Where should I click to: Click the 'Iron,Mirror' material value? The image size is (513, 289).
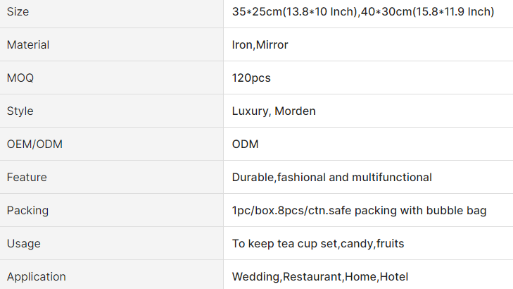[260, 45]
